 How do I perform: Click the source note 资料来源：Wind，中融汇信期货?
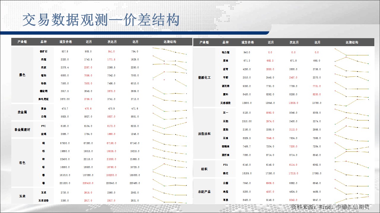click(330, 206)
